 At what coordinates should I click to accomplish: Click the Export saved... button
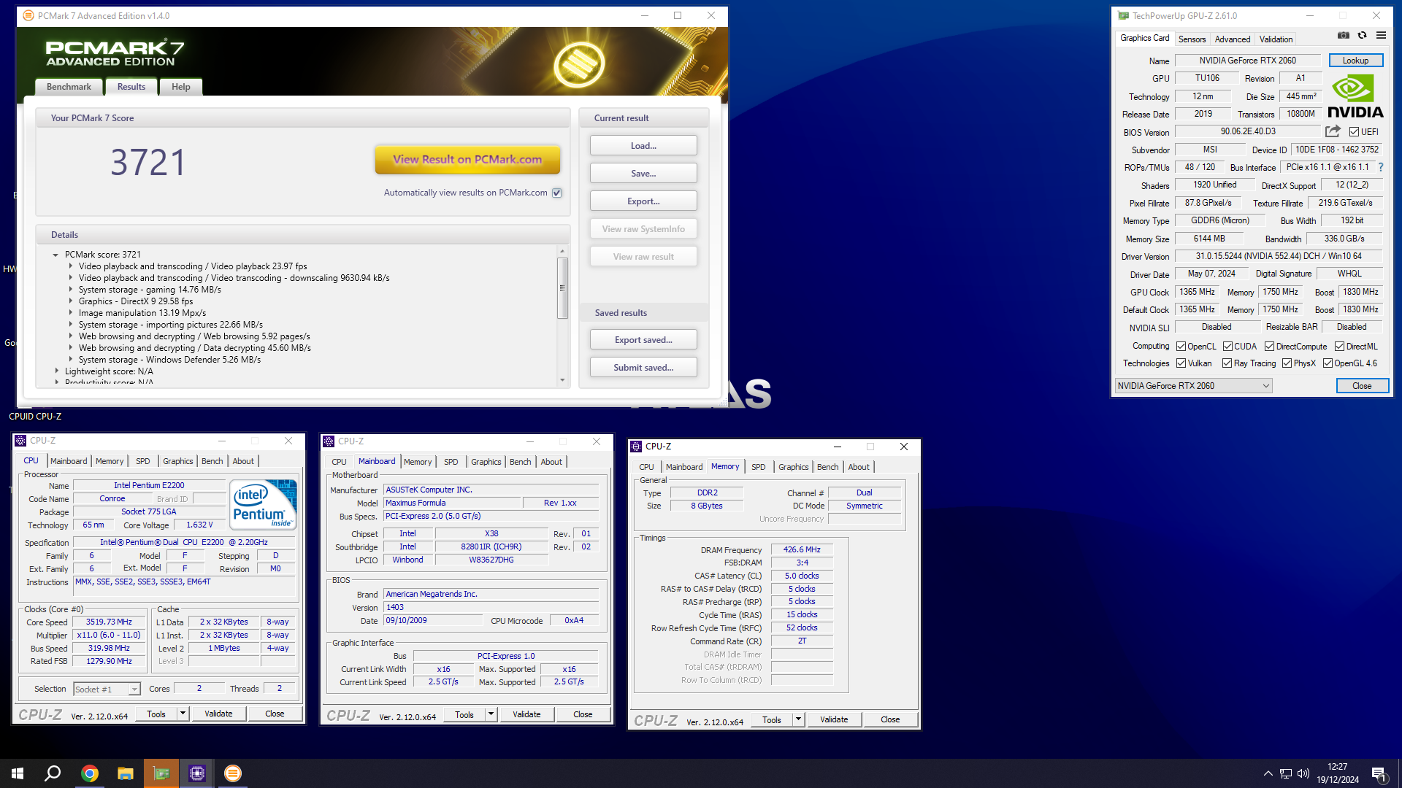click(643, 340)
